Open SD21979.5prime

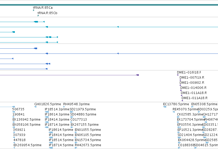[83, 109]
